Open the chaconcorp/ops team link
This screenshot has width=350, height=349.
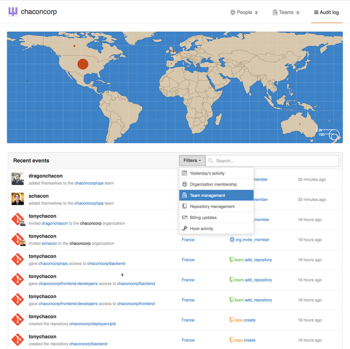point(89,183)
